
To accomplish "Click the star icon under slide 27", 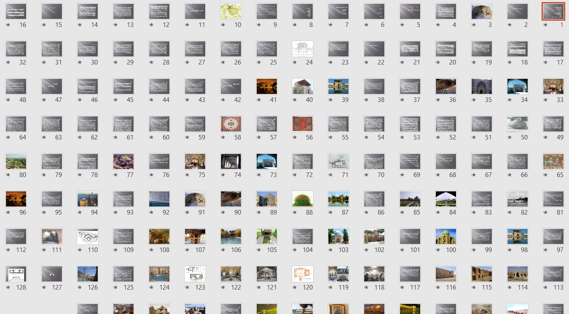I will point(187,62).
